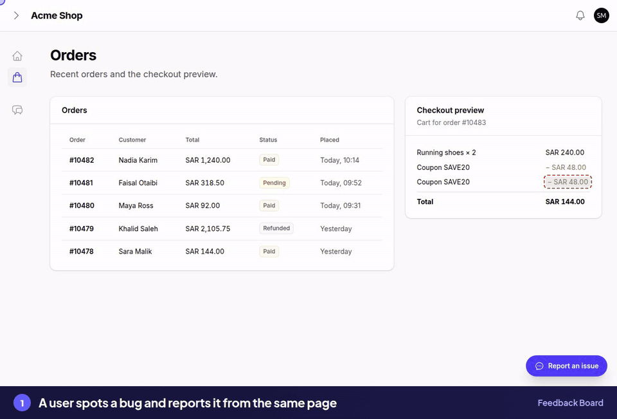Click the Paid badge for Maya Ross
The height and width of the screenshot is (419, 617).
(x=269, y=205)
